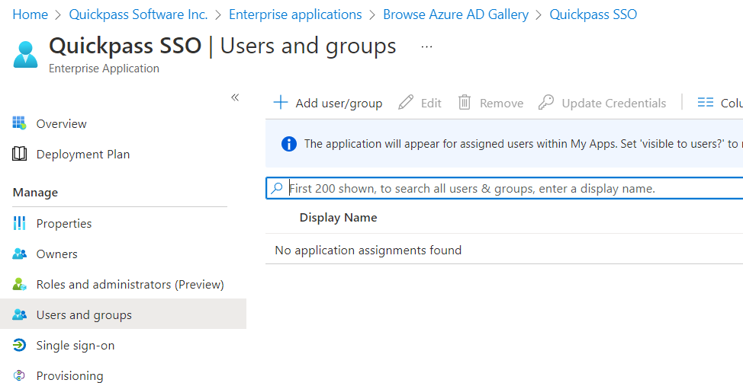
Task: Click the Remove toolbar label
Action: (501, 103)
